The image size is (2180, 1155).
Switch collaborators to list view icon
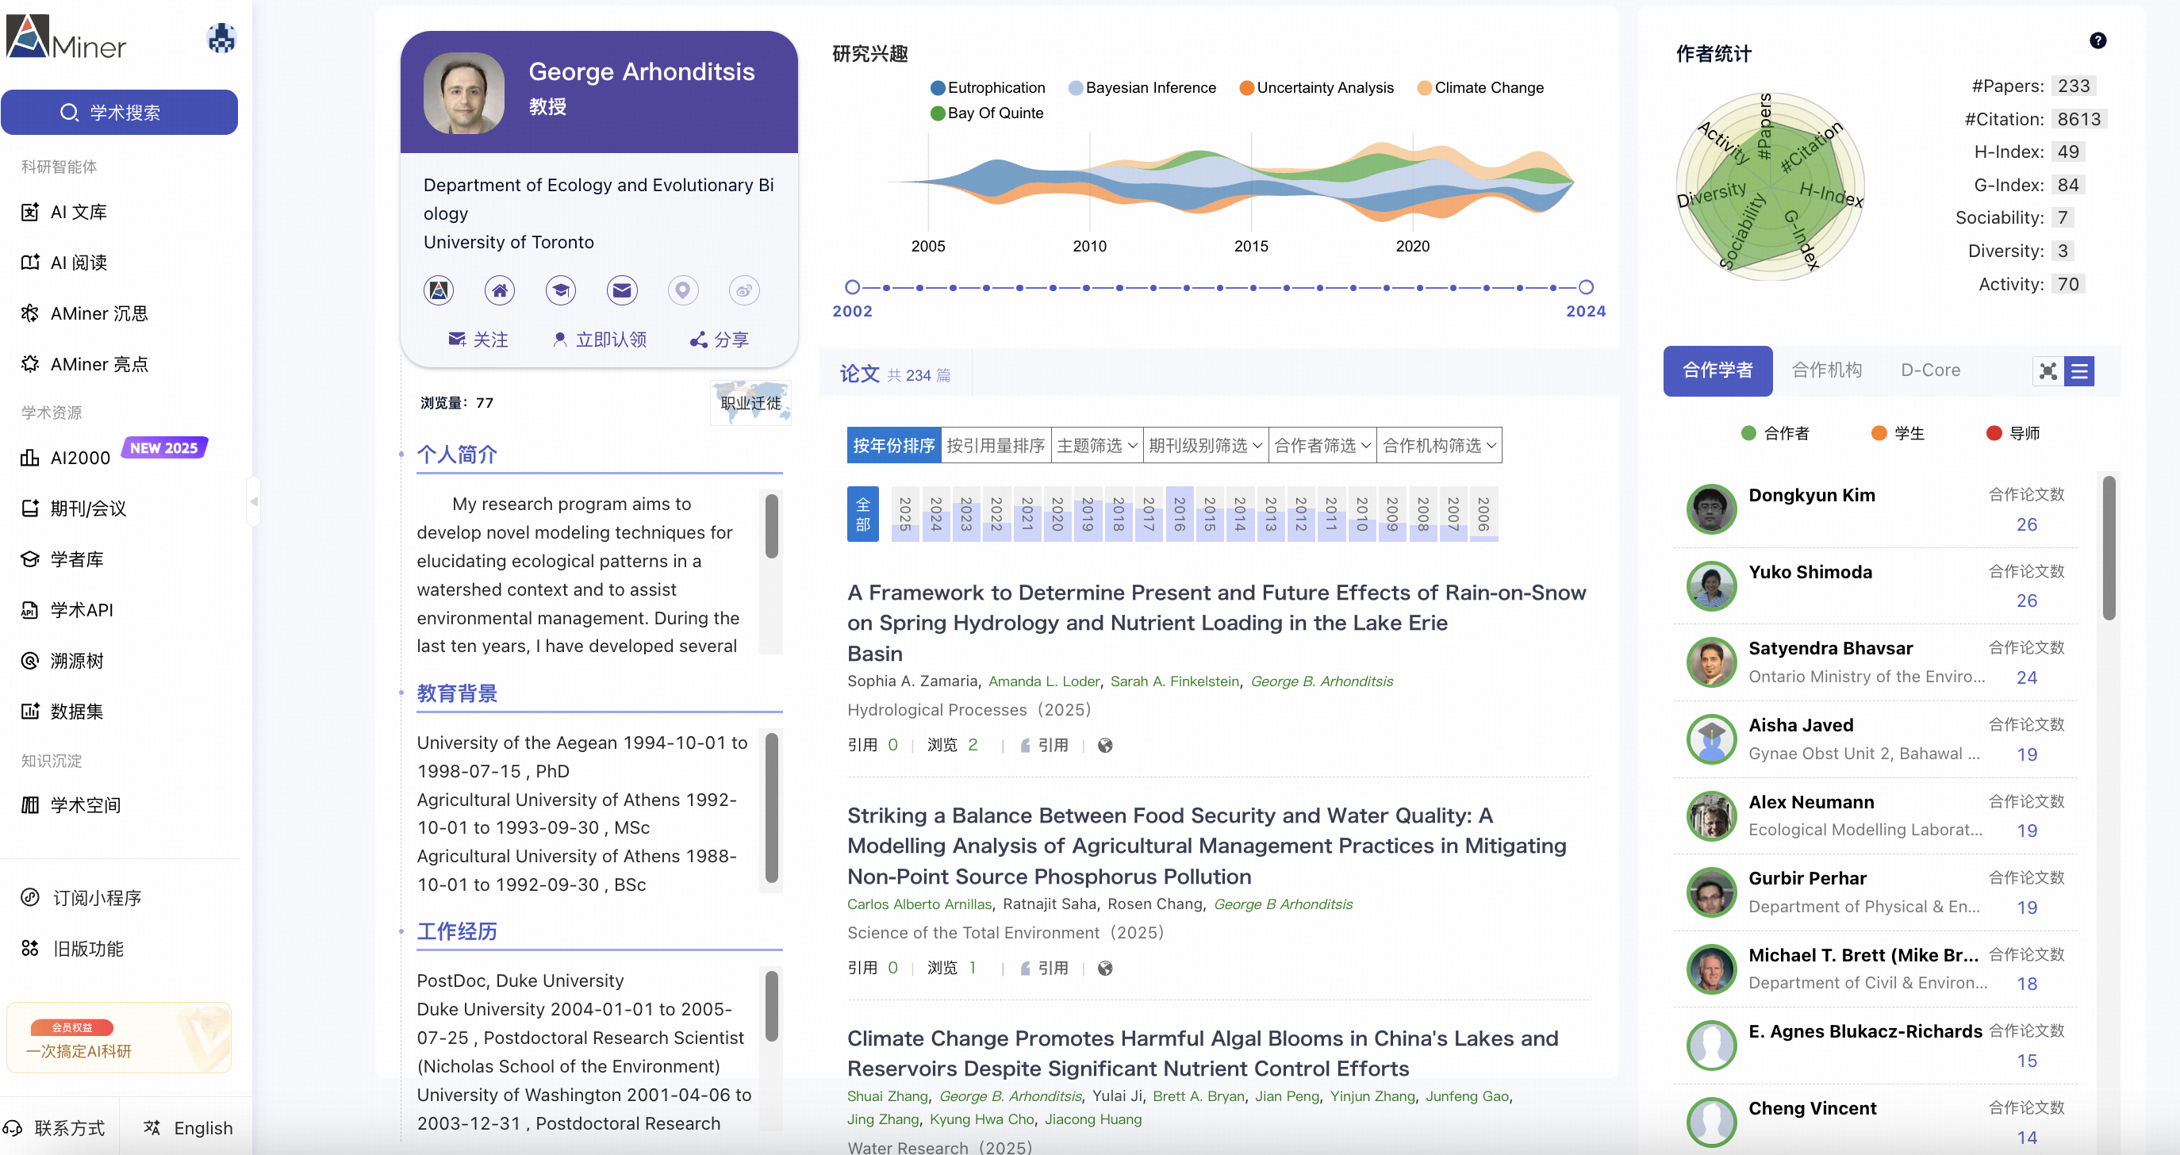(2079, 371)
